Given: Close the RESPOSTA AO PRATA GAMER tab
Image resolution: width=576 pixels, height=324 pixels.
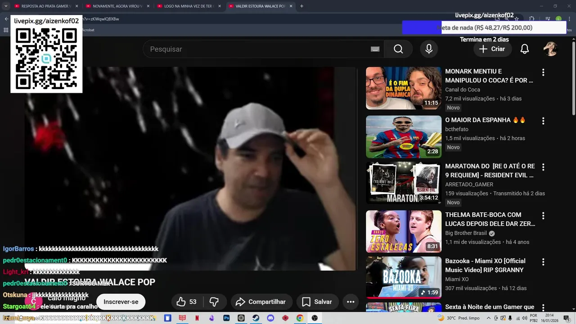Looking at the screenshot, I should coord(76,6).
